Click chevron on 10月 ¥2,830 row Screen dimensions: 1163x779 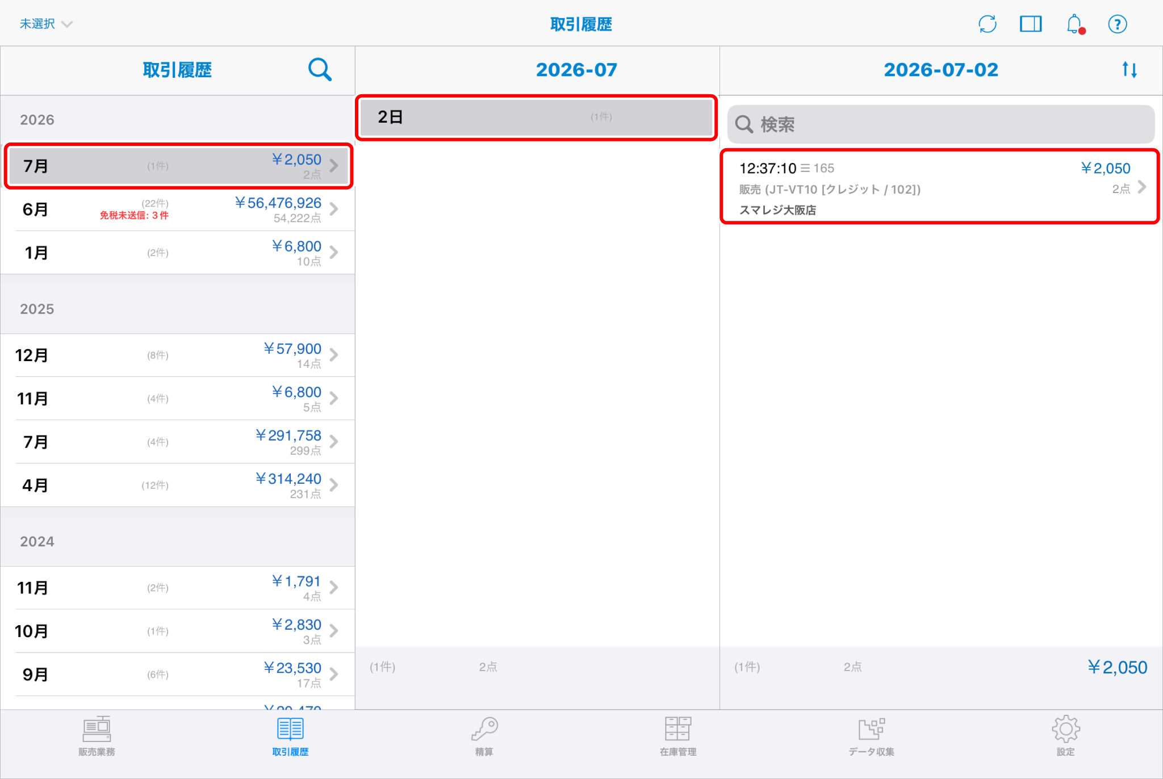coord(334,631)
